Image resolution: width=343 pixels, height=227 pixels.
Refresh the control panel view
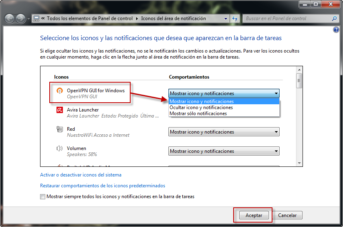[x=235, y=18]
